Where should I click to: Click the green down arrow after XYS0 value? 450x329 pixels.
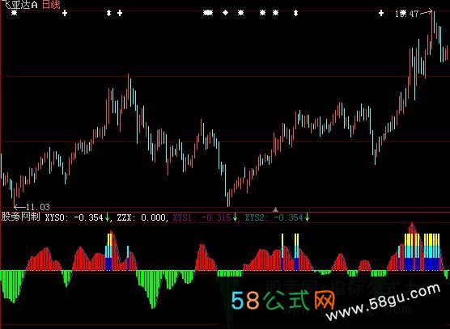[x=108, y=217]
